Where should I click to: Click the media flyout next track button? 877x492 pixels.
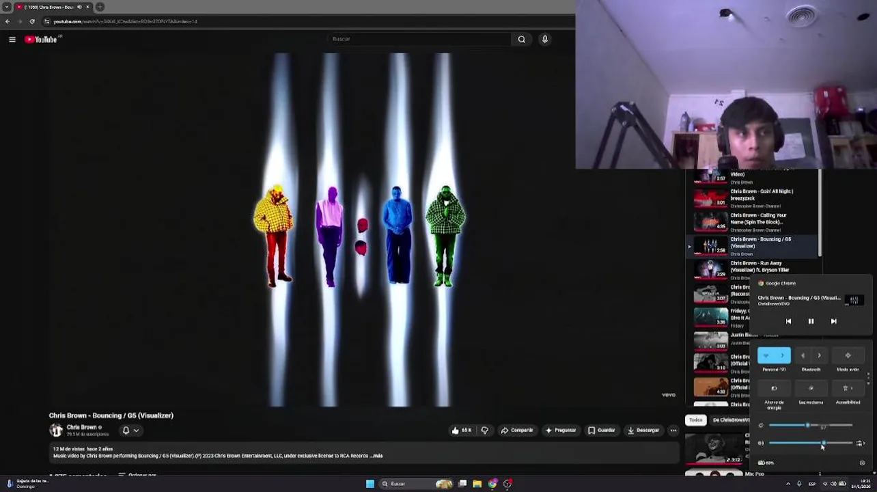coord(833,321)
